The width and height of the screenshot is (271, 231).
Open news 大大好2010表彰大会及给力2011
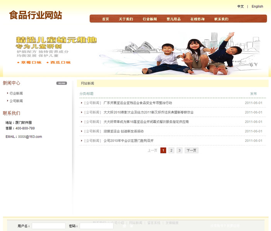148,112
